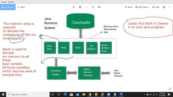Click the 'Photos - JVM.PNG' window title
This screenshot has width=173, height=97.
(x=8, y=2)
